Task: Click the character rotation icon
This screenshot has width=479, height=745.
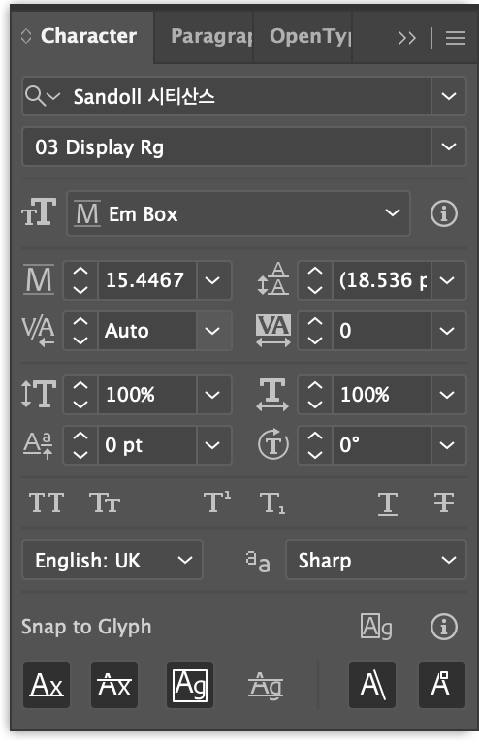Action: pos(273,444)
